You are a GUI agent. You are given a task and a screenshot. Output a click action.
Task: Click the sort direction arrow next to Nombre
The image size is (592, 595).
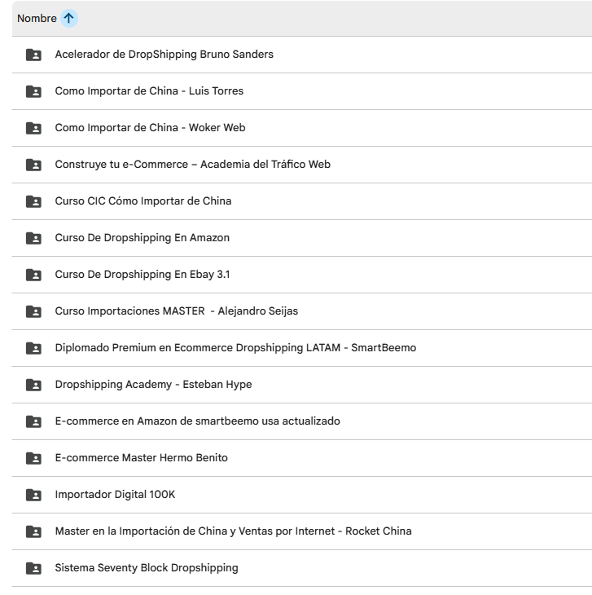coord(69,19)
